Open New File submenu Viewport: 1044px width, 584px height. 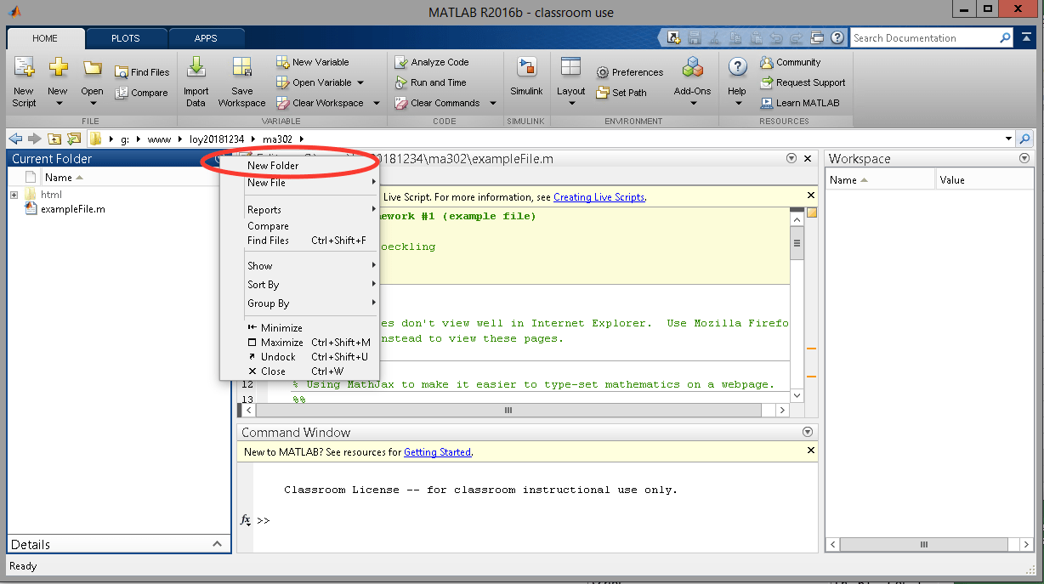299,183
